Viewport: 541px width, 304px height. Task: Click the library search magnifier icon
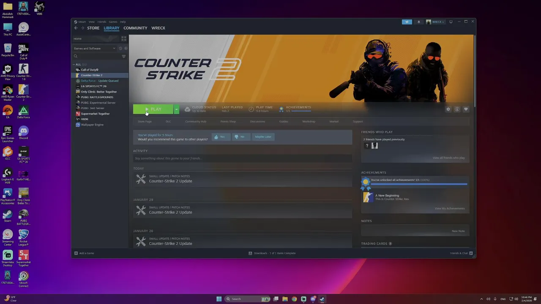click(76, 56)
